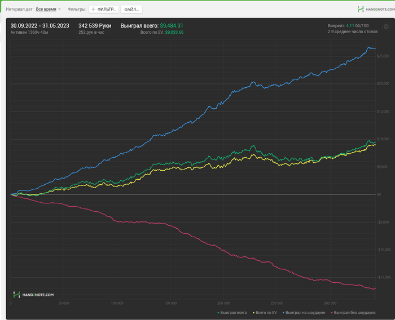
Task: Click the 'ФАЙЛ...' button
Action: [x=131, y=10]
